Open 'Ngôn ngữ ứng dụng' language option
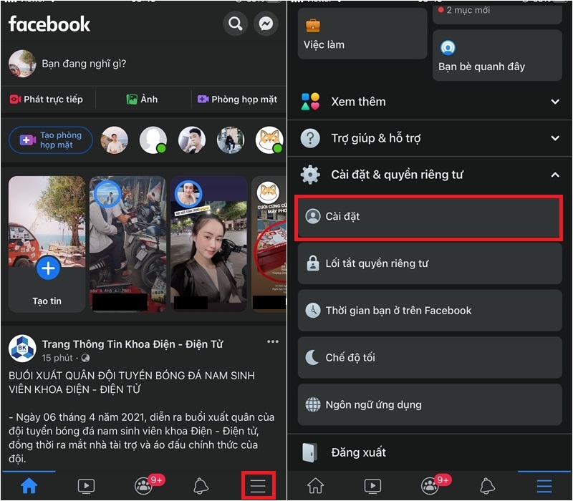 click(430, 404)
